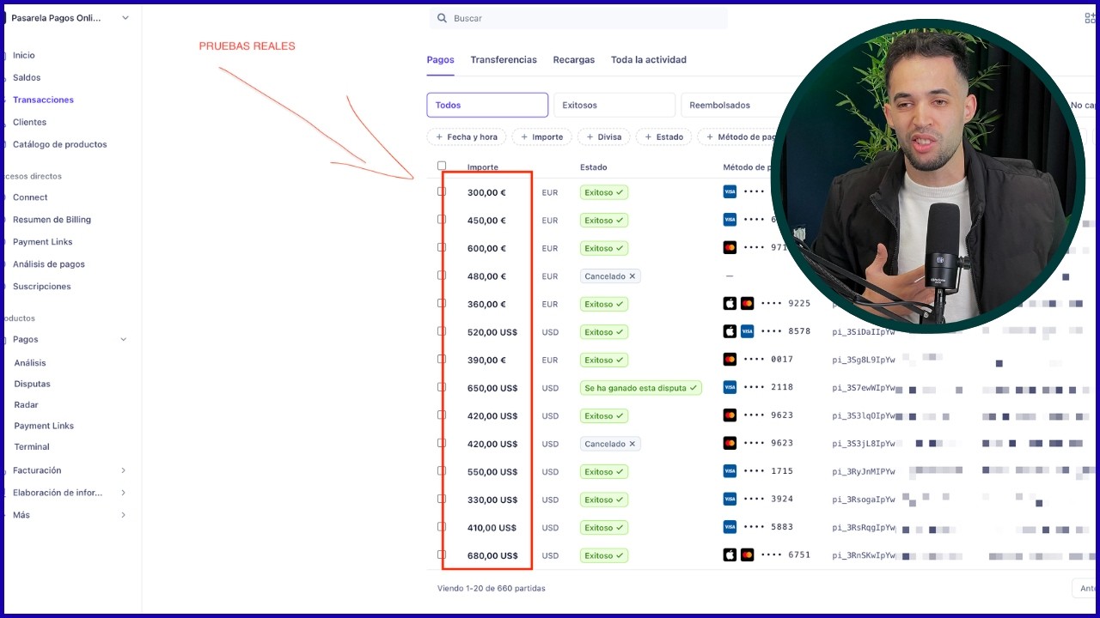The height and width of the screenshot is (618, 1100).
Task: Toggle the select-all checkbox in table header
Action: click(442, 166)
